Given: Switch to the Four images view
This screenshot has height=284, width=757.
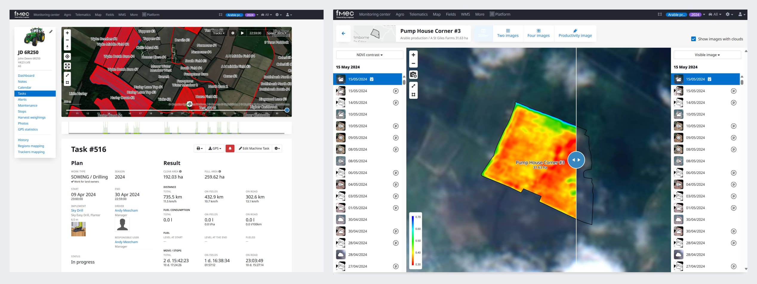Looking at the screenshot, I should pyautogui.click(x=538, y=33).
